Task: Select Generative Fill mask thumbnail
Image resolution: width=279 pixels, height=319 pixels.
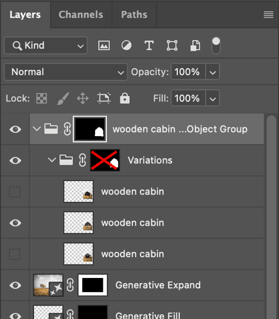Action: coord(93,312)
